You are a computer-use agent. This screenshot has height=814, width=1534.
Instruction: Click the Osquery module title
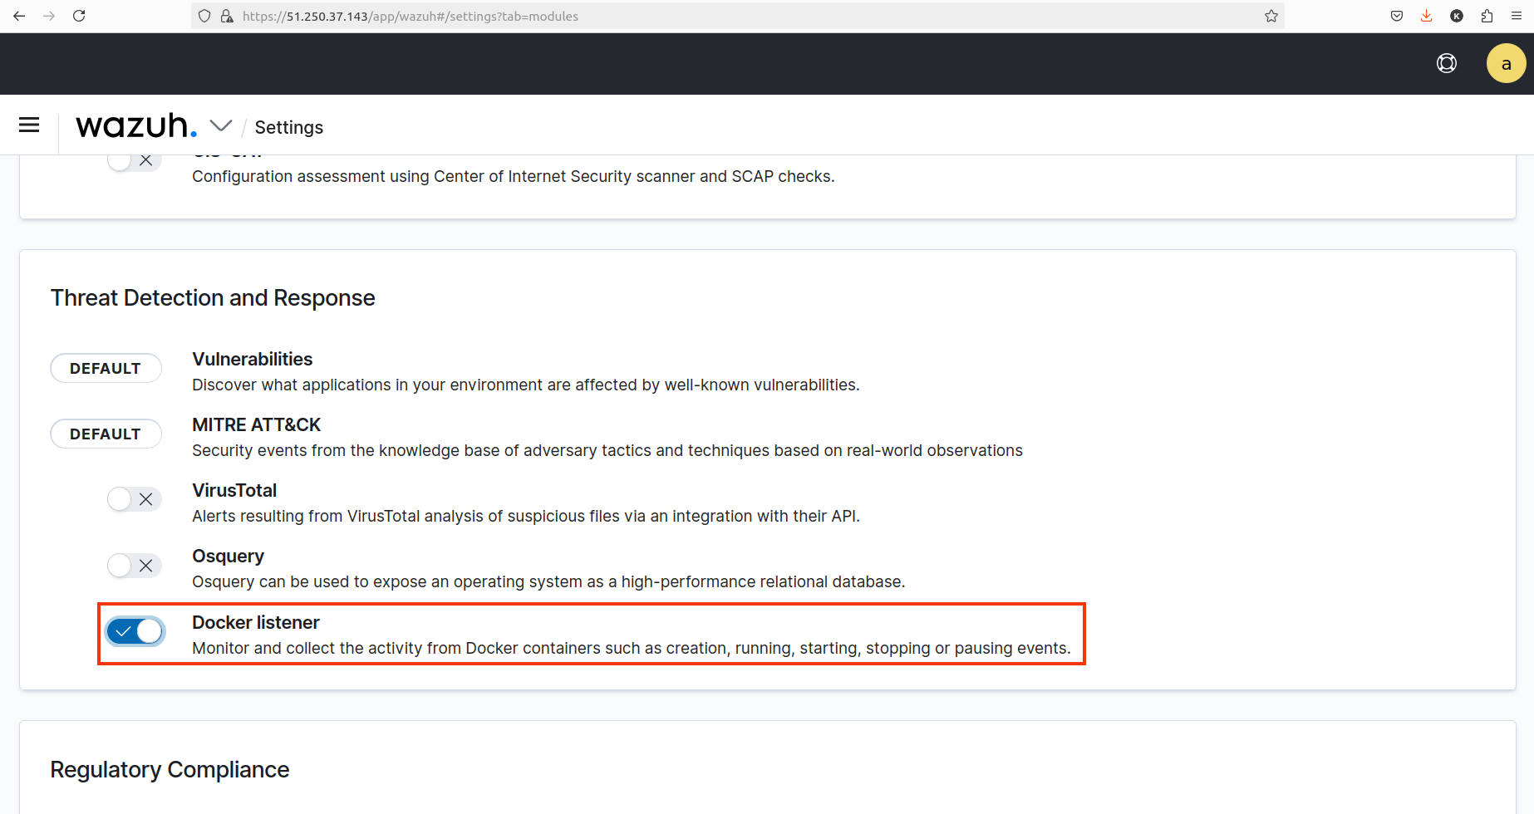[x=229, y=556]
